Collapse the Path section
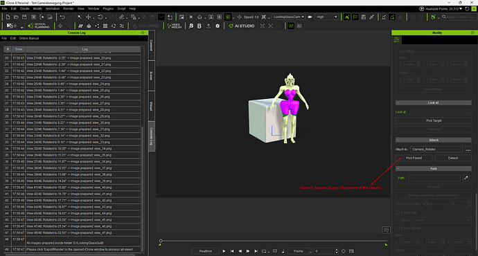The width and height of the screenshot is (478, 256). (x=398, y=169)
